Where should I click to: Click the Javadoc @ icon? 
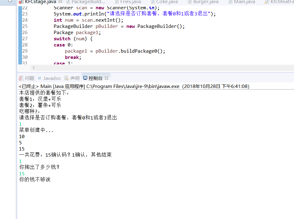[x=40, y=78]
